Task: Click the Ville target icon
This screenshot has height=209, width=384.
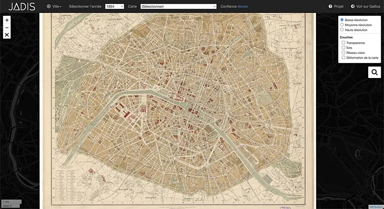Action: (49, 6)
